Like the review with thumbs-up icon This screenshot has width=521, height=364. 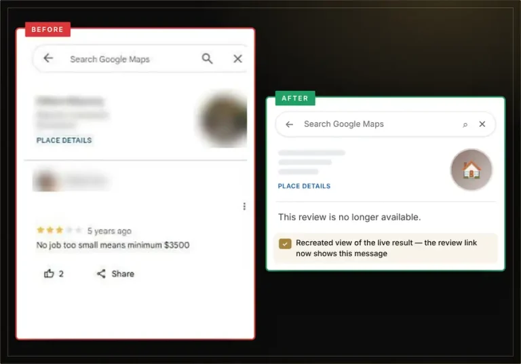click(x=49, y=274)
